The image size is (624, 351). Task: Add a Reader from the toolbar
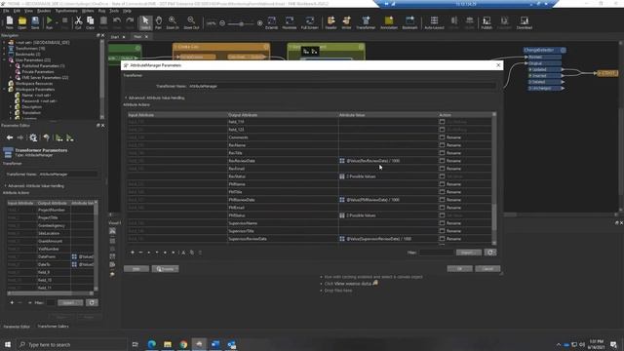pos(331,22)
